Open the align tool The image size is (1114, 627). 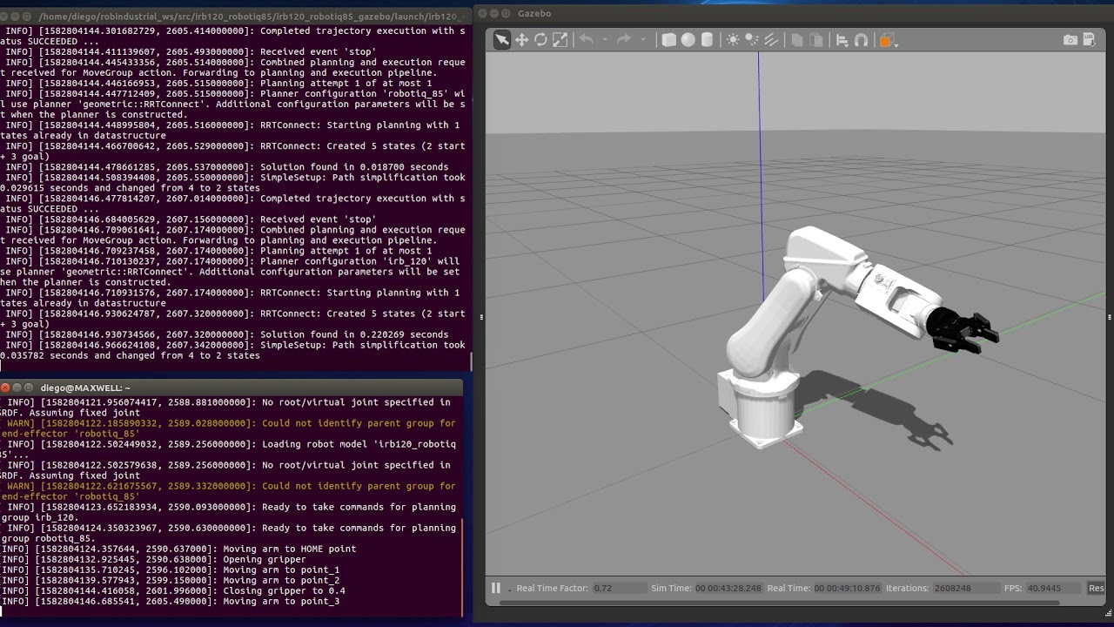coord(842,40)
